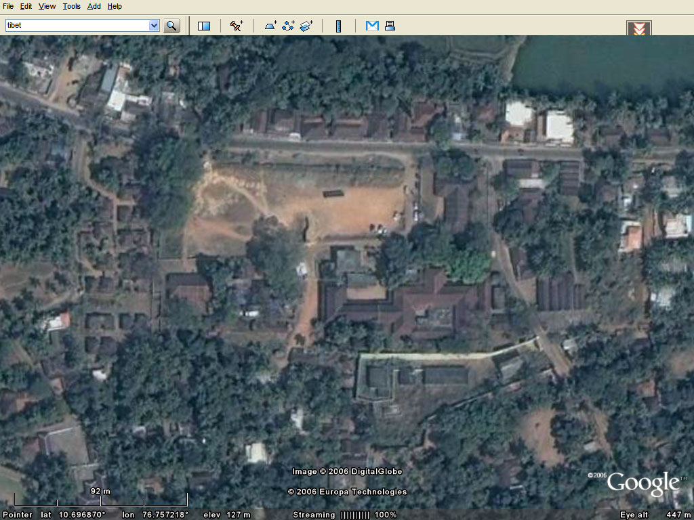Click the "100%" streaming percentage
Image resolution: width=694 pixels, height=520 pixels.
coord(386,515)
